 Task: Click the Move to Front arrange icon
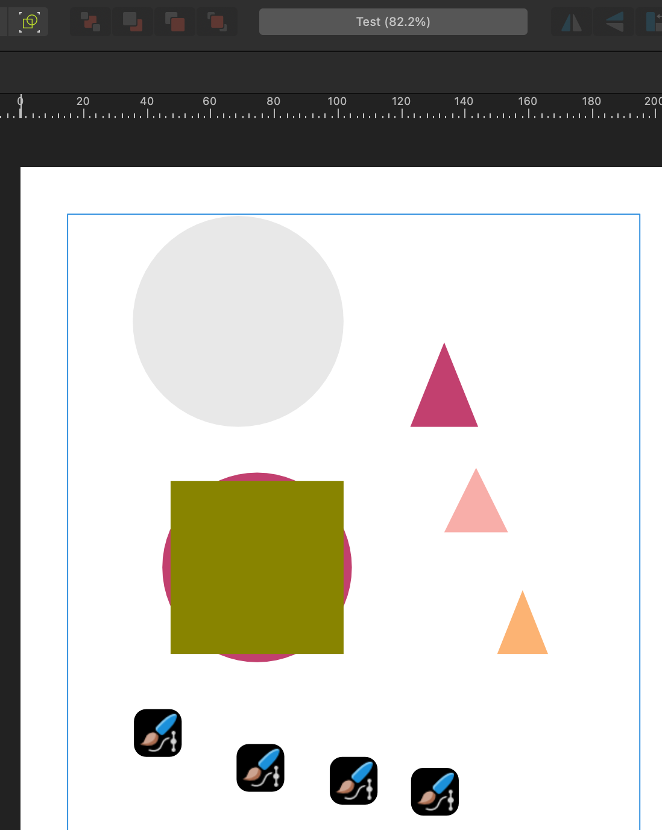coord(217,22)
